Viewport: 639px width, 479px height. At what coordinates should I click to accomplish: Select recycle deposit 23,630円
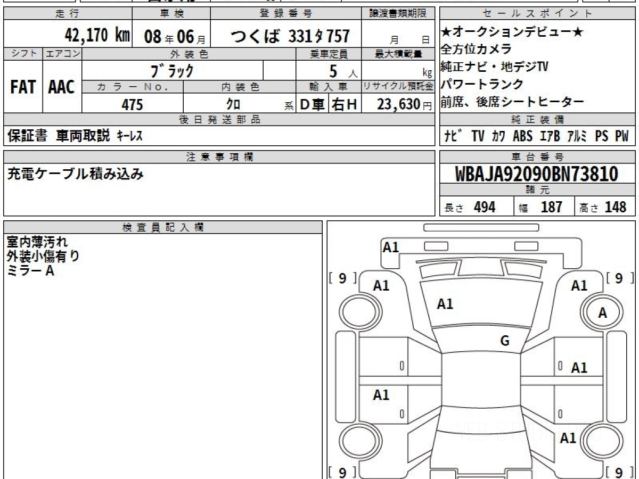[x=405, y=105]
